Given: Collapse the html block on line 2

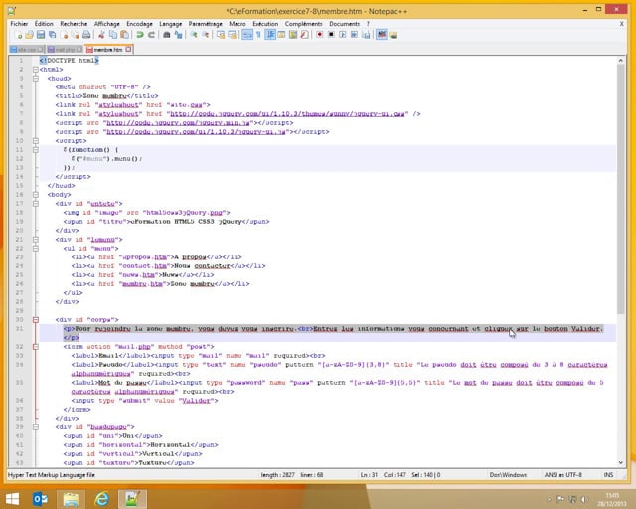Looking at the screenshot, I should (36, 70).
